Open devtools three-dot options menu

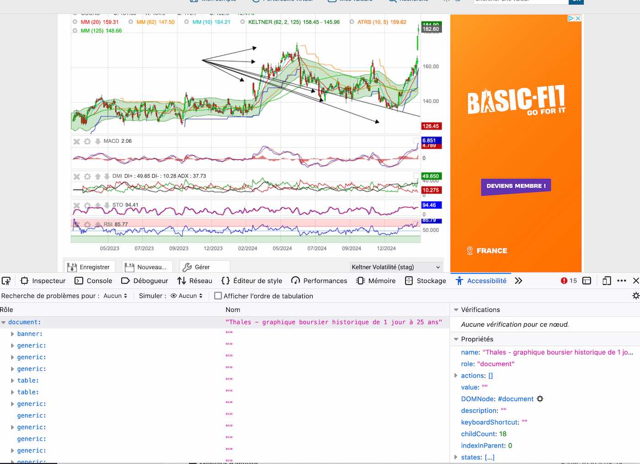[621, 281]
